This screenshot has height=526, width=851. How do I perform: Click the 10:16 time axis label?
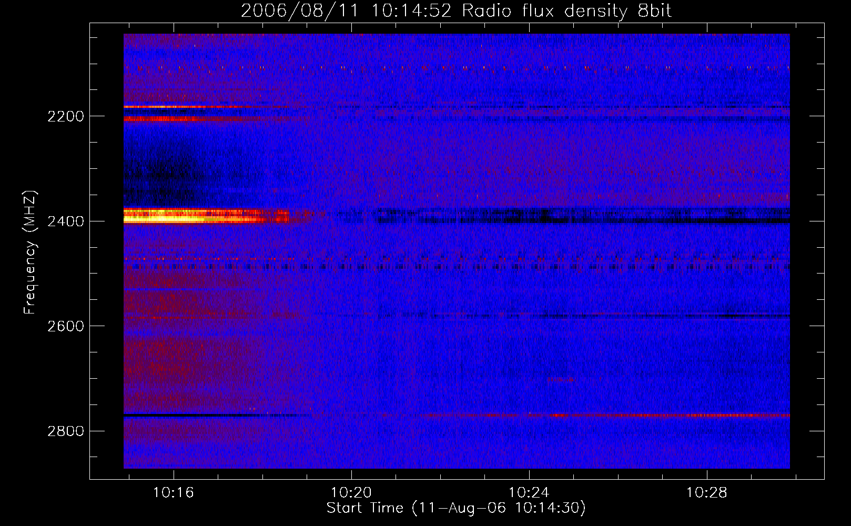coord(174,492)
